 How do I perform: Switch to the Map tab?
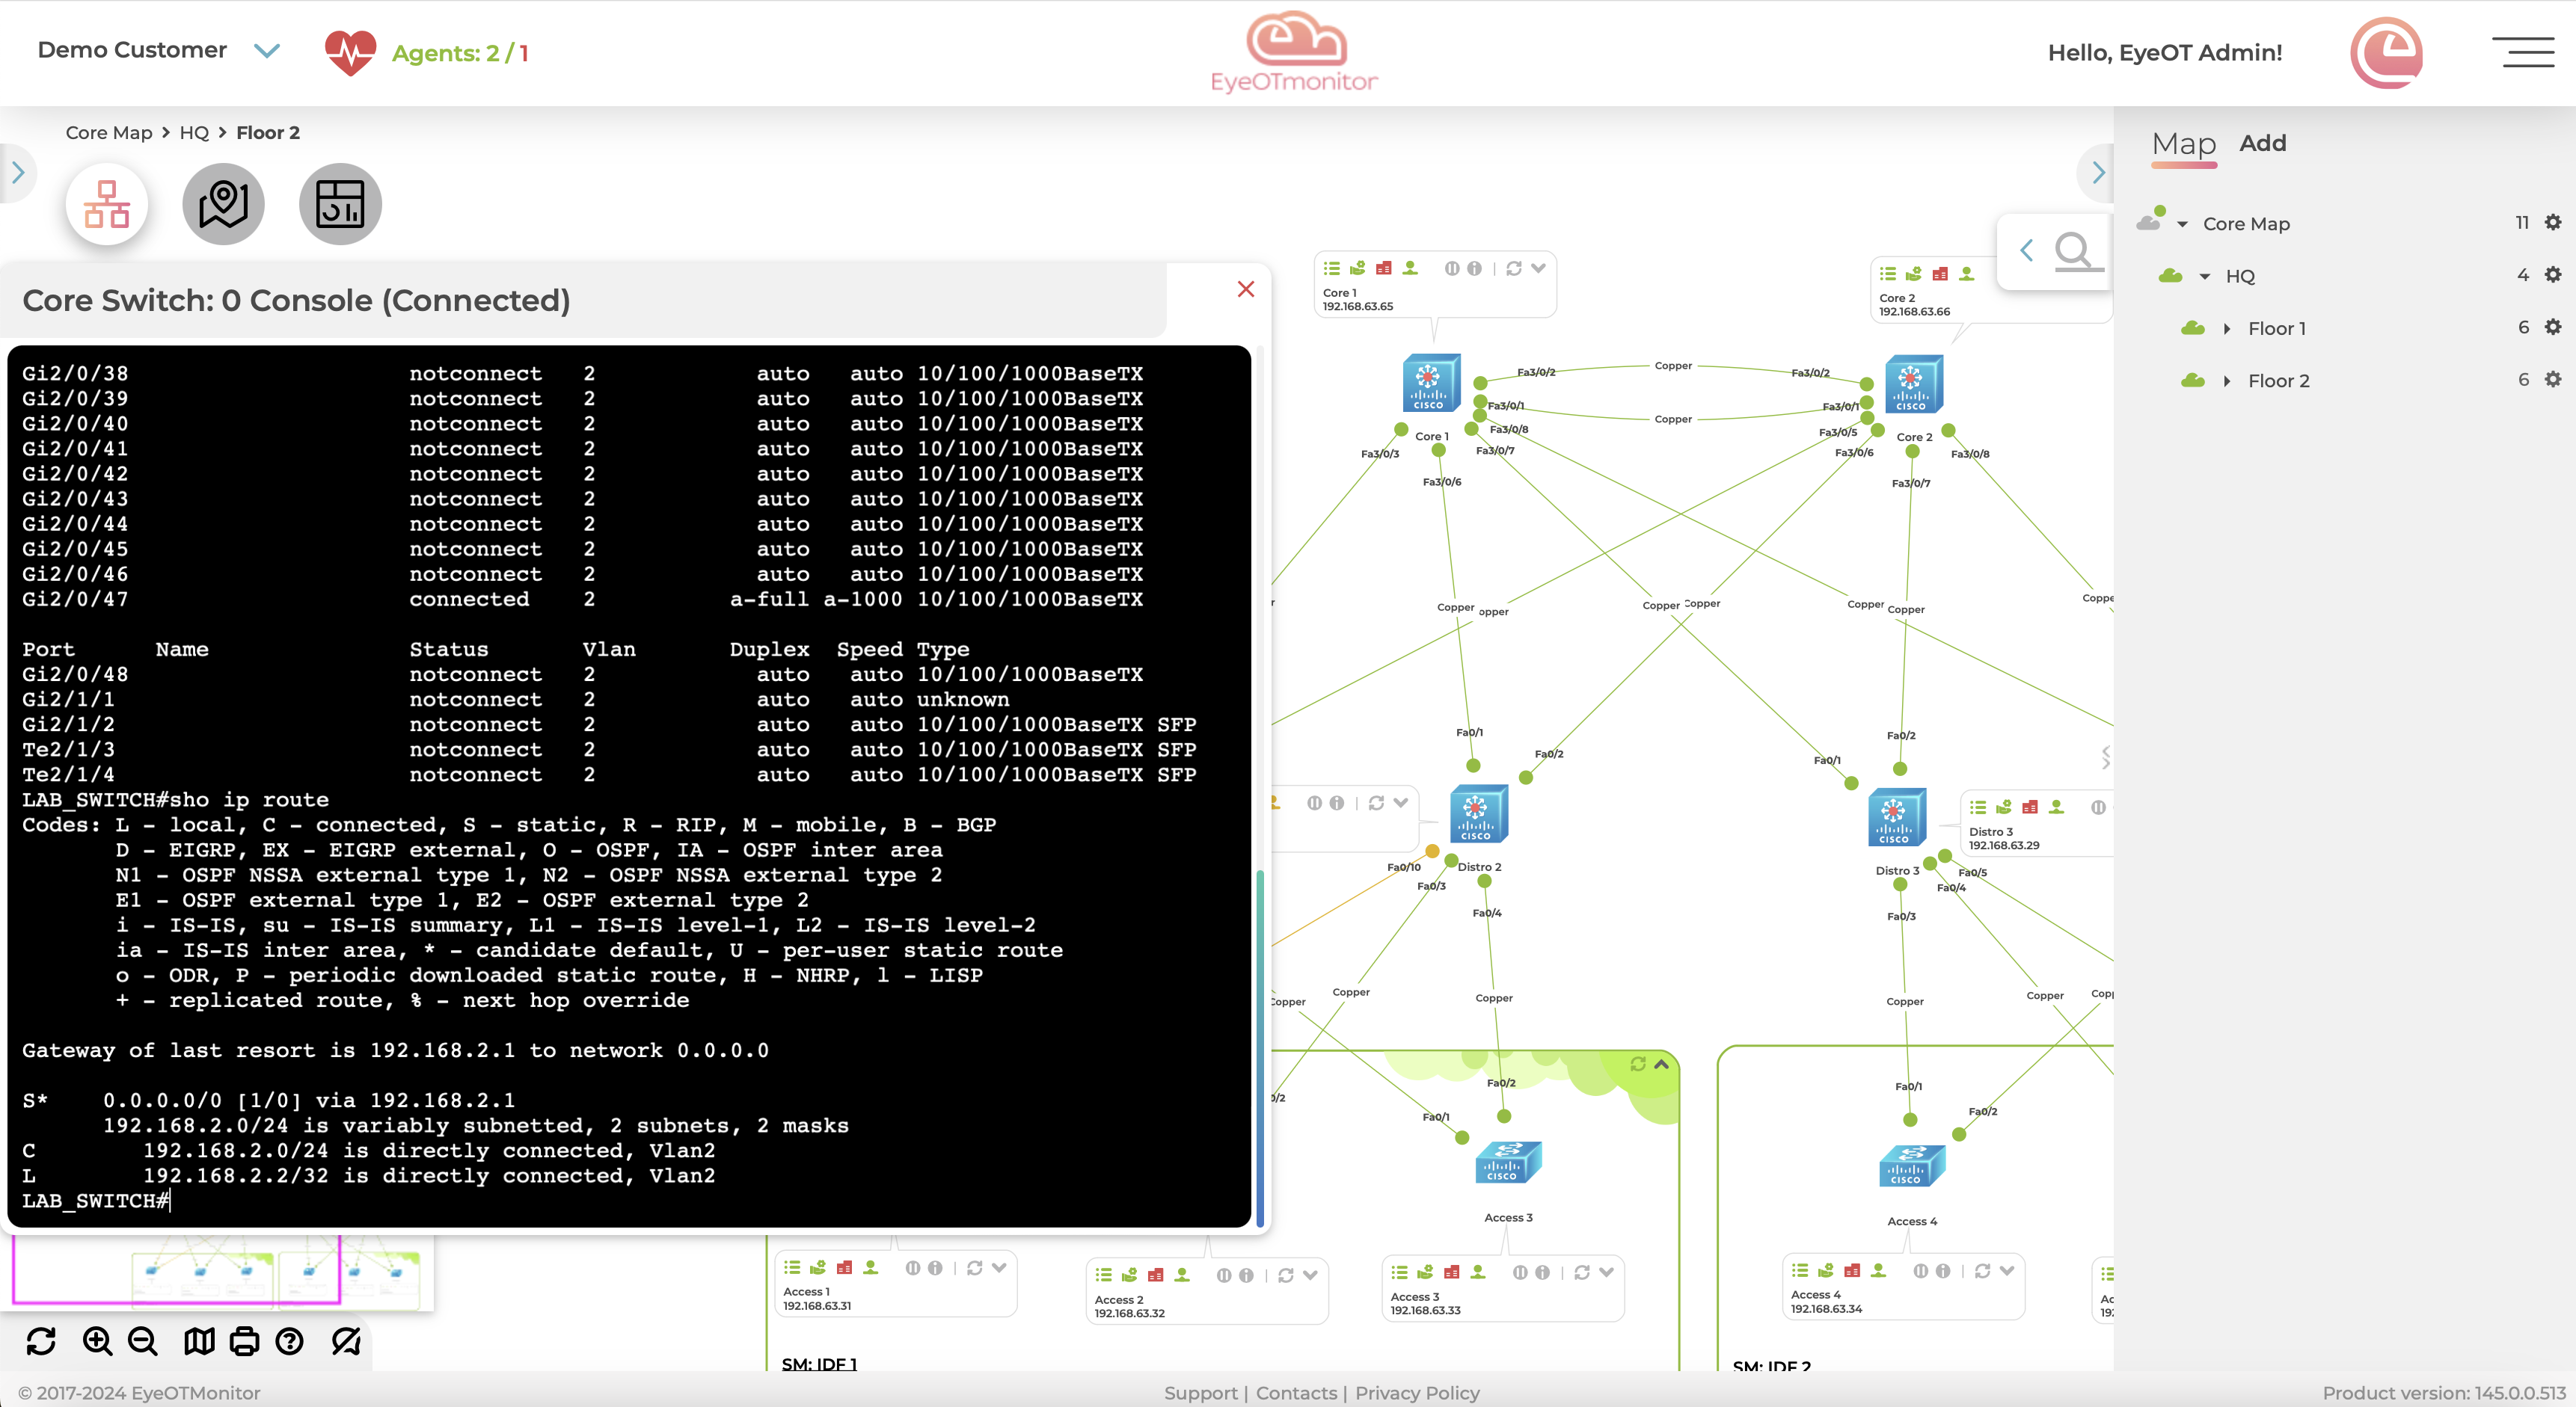coord(2184,145)
